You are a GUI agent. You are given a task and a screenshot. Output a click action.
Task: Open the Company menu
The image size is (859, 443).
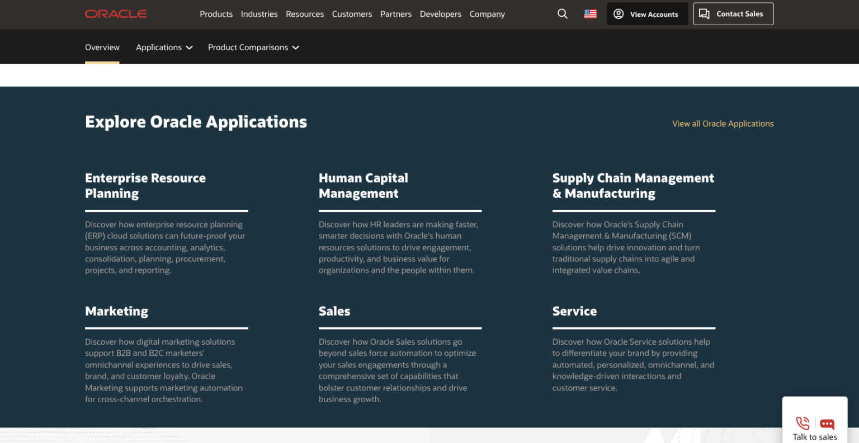click(x=487, y=14)
